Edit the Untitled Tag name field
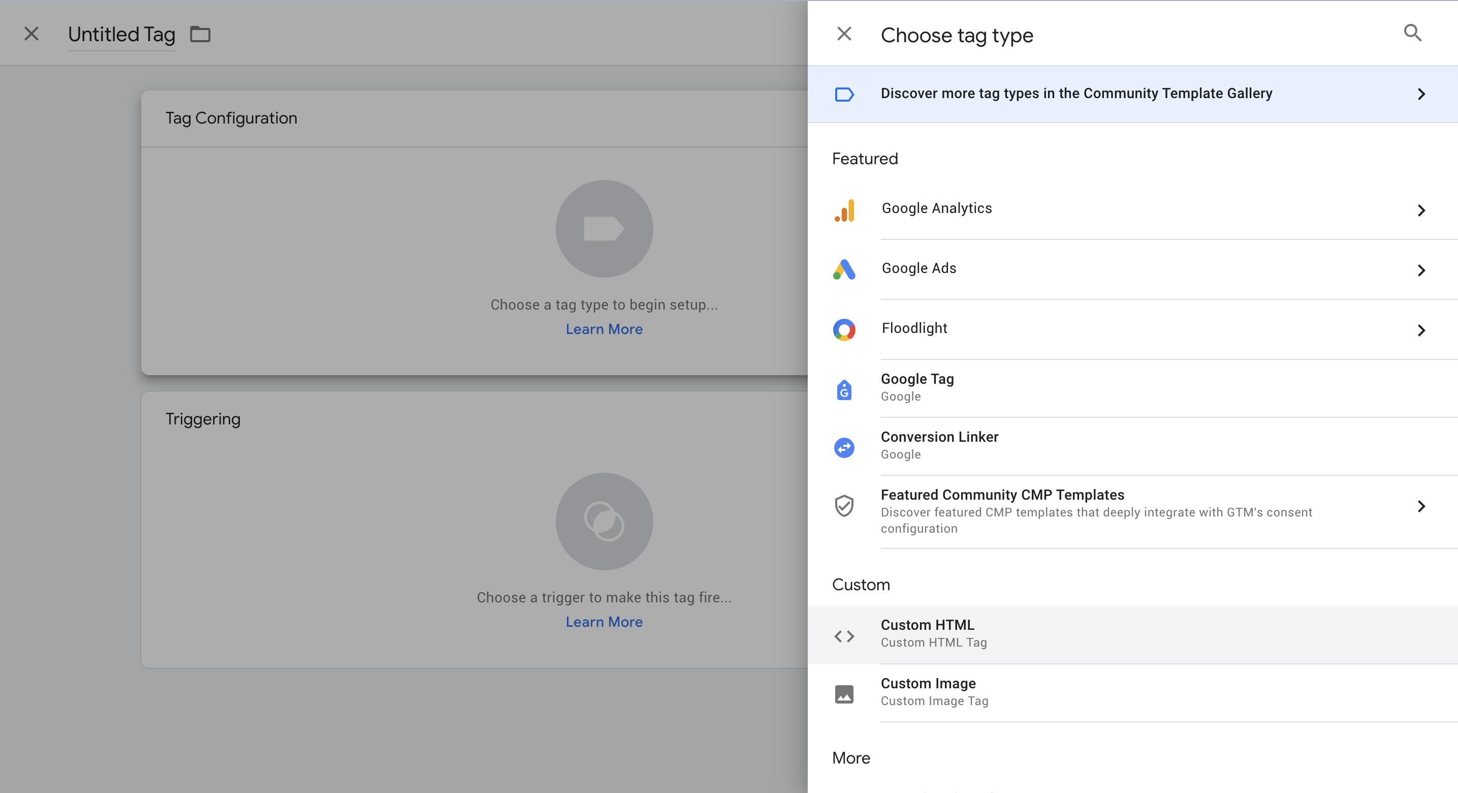This screenshot has height=793, width=1458. (121, 35)
